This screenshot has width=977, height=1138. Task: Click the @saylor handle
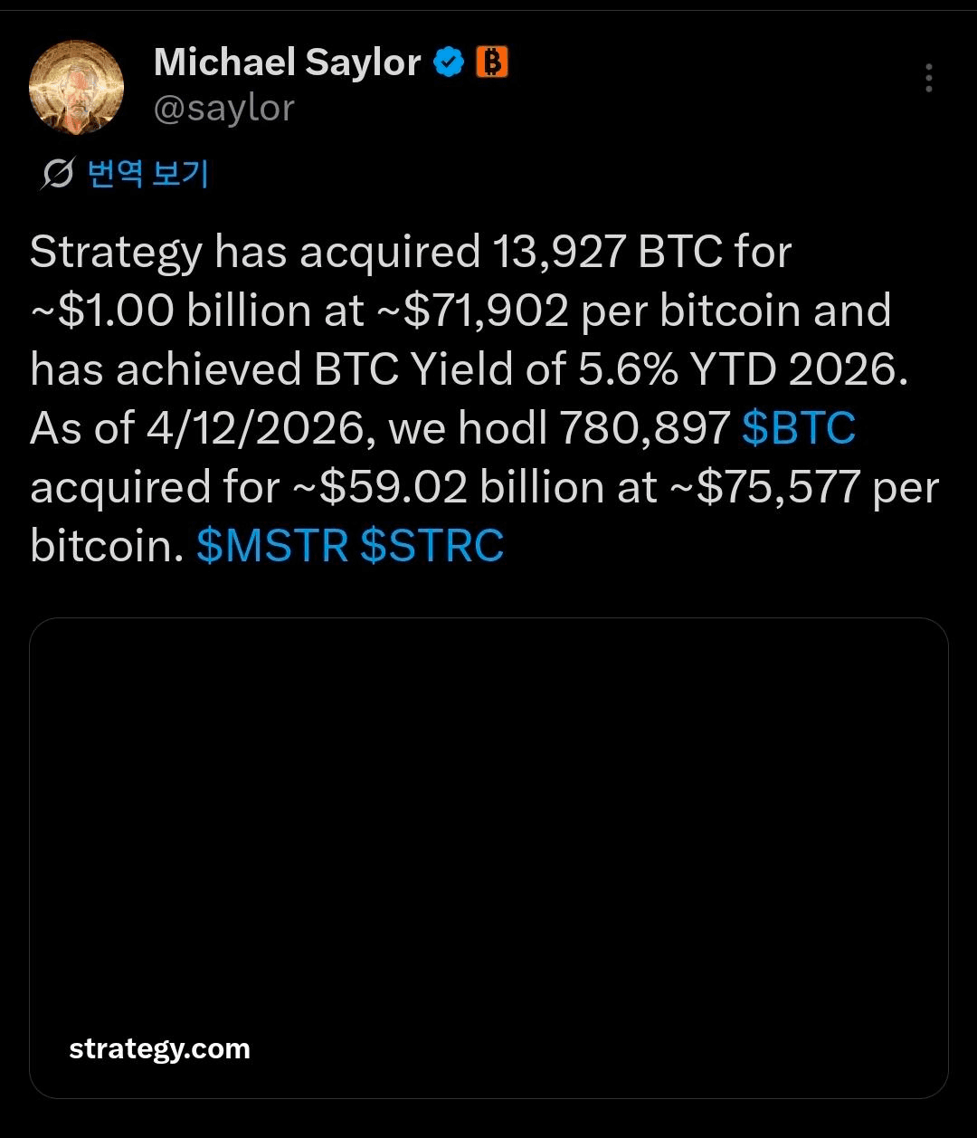coord(223,109)
